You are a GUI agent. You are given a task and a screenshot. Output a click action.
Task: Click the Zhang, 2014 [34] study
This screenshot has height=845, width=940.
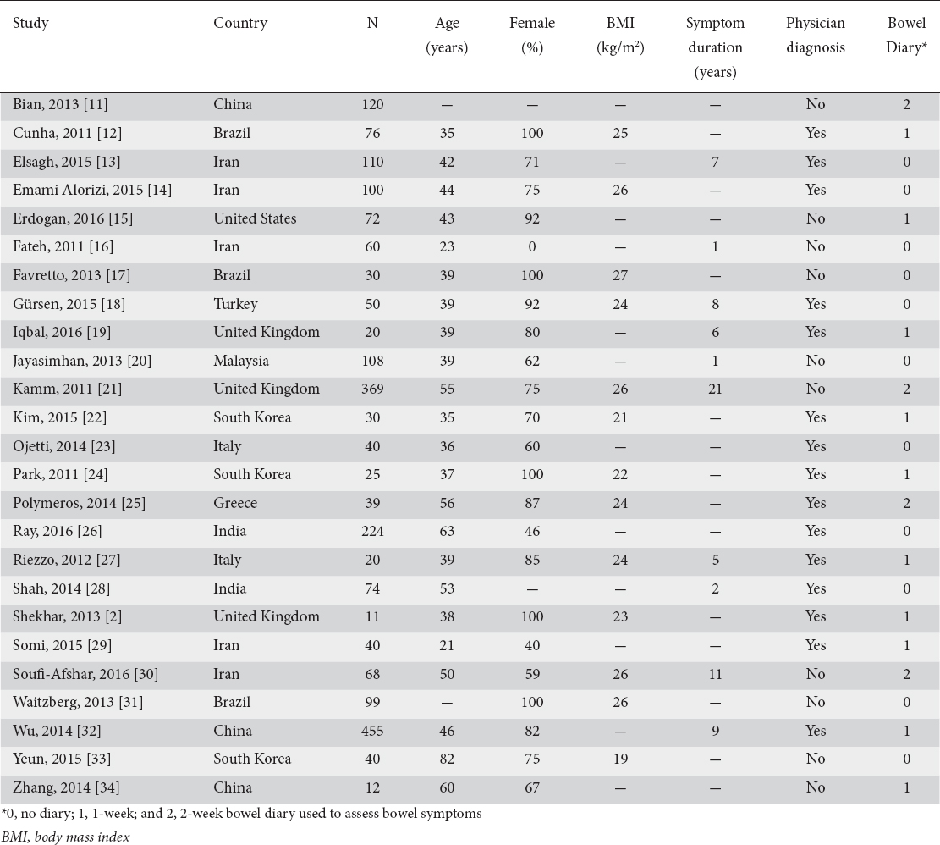[x=67, y=787]
